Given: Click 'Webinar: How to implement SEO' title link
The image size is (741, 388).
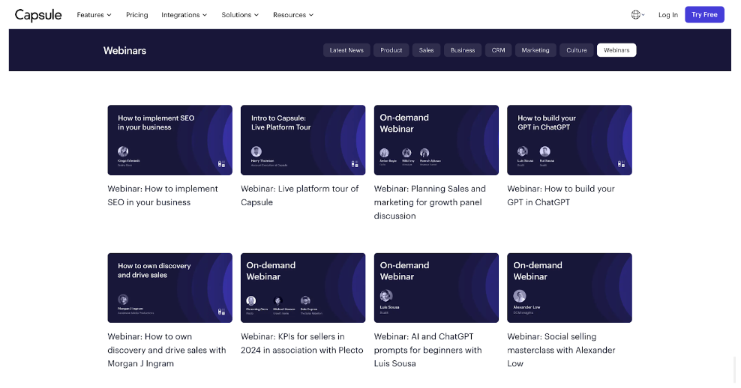Looking at the screenshot, I should tap(163, 195).
